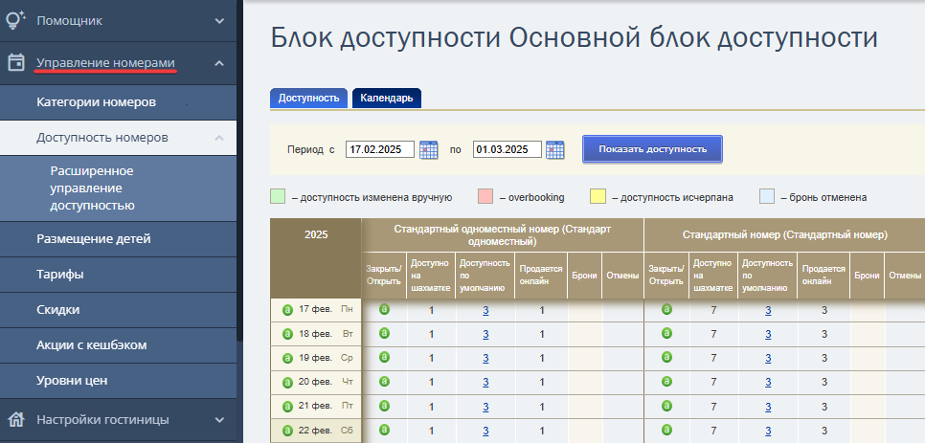Click green date icon for 17 фев.
925x443 pixels.
coord(288,310)
